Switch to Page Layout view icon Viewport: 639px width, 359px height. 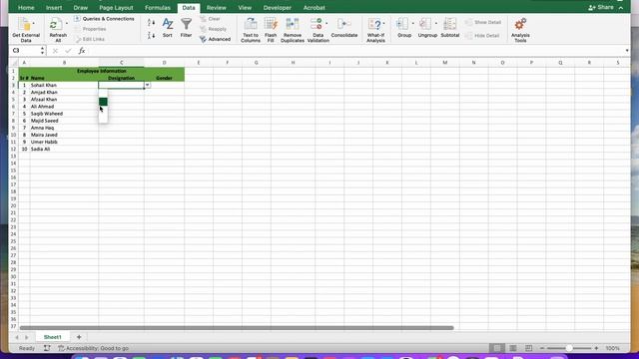click(512, 348)
